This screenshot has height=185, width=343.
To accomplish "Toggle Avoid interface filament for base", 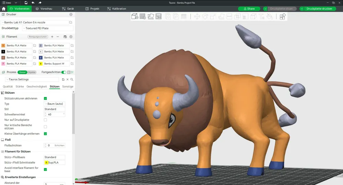I will tap(45, 170).
